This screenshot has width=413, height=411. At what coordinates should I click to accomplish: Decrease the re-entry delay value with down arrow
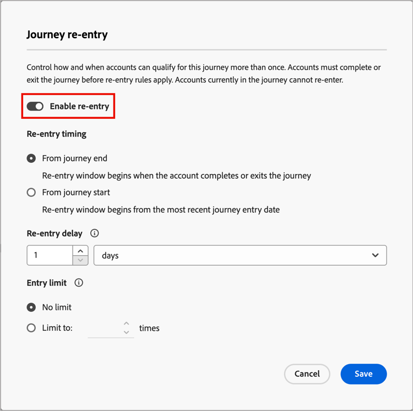pos(80,260)
